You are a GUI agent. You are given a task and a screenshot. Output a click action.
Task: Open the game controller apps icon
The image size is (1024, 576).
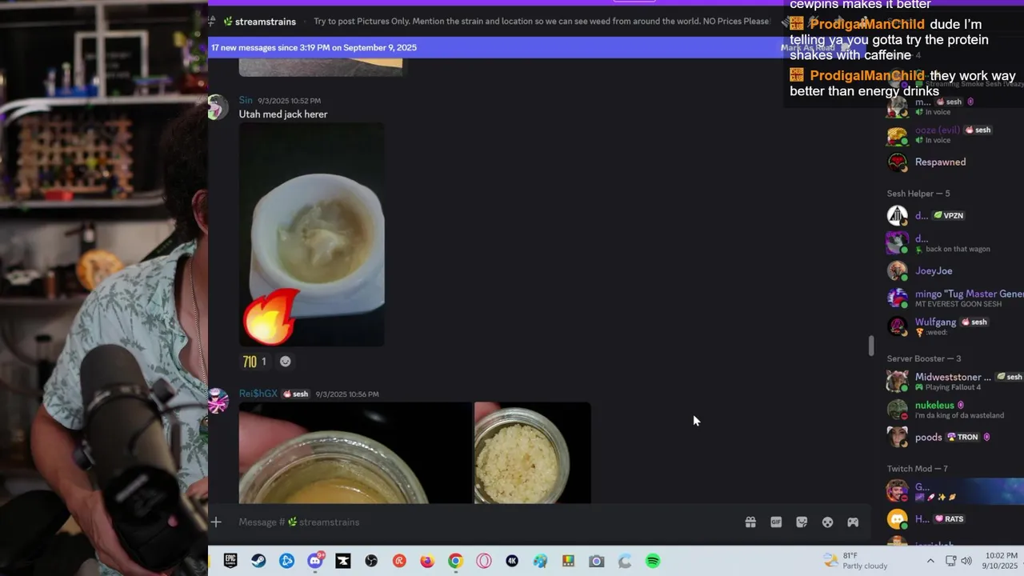[853, 522]
